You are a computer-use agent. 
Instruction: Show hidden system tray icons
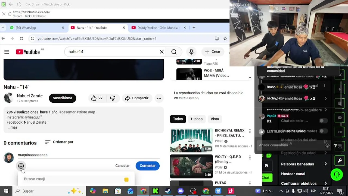281,191
